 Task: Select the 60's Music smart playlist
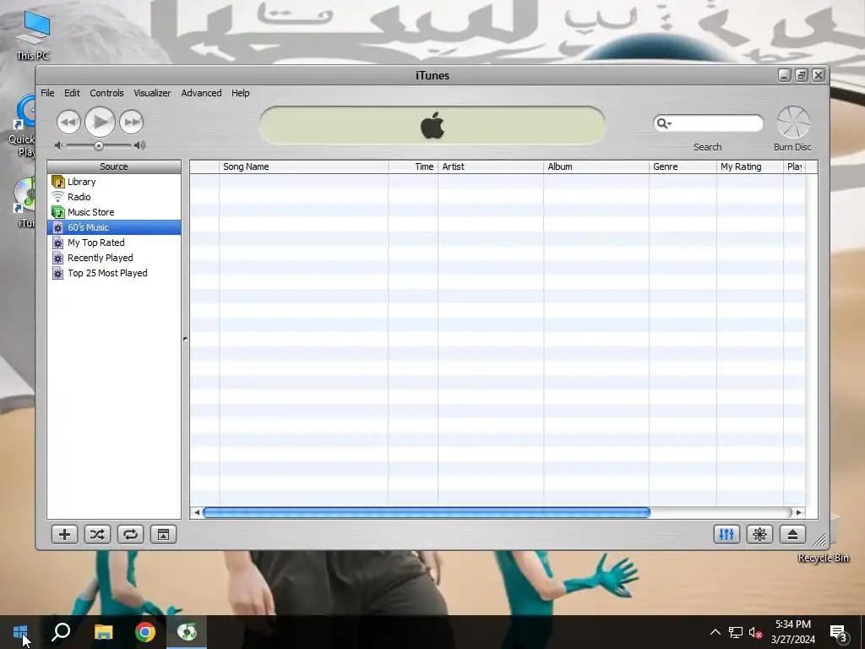pos(114,227)
